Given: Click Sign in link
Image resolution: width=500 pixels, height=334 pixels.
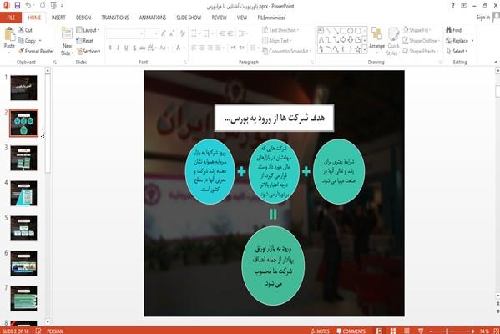Looking at the screenshot, I should tap(483, 18).
